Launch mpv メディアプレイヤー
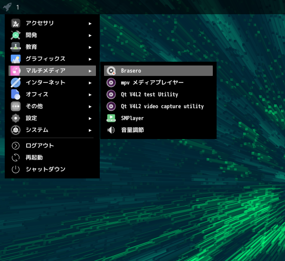285x261 pixels. pos(158,83)
